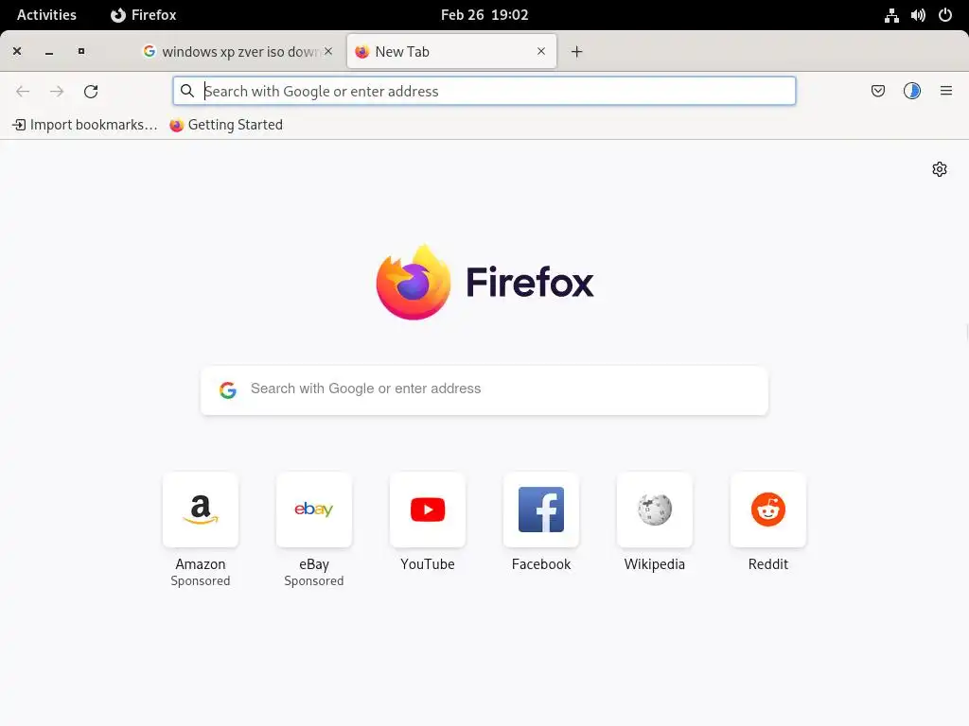Image resolution: width=969 pixels, height=726 pixels.
Task: Open the Save to Pocket icon
Action: 877,92
